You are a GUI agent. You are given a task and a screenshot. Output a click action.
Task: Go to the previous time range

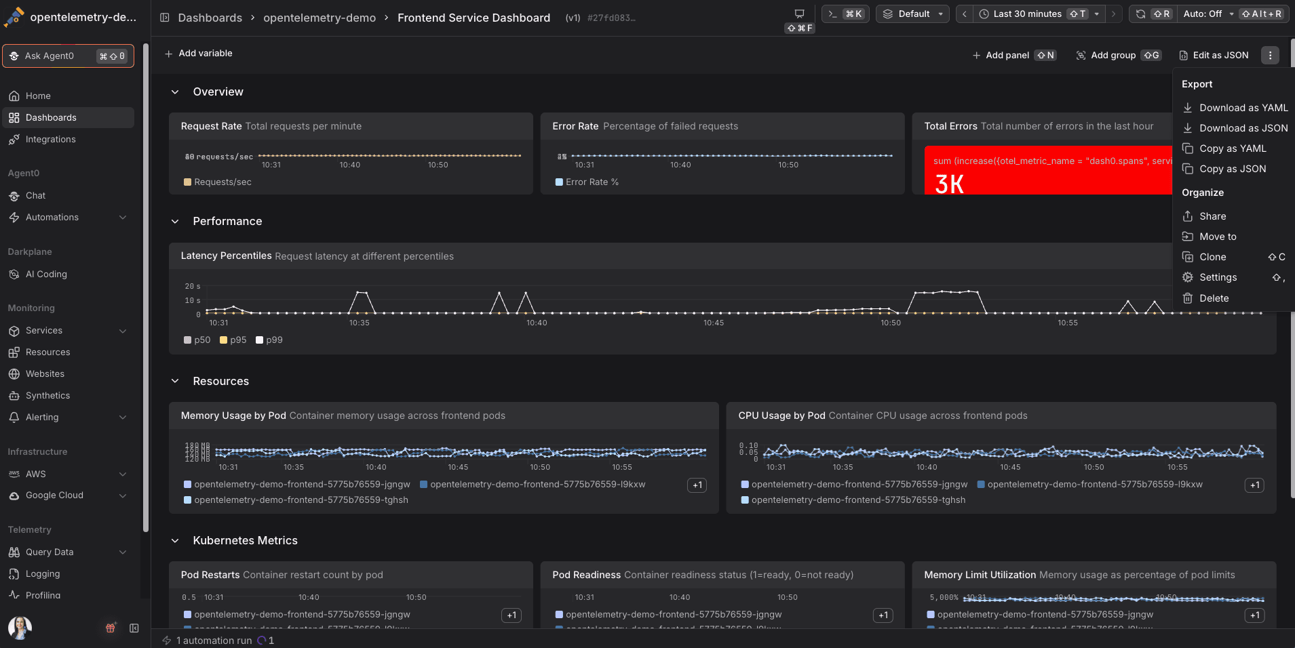click(x=965, y=14)
